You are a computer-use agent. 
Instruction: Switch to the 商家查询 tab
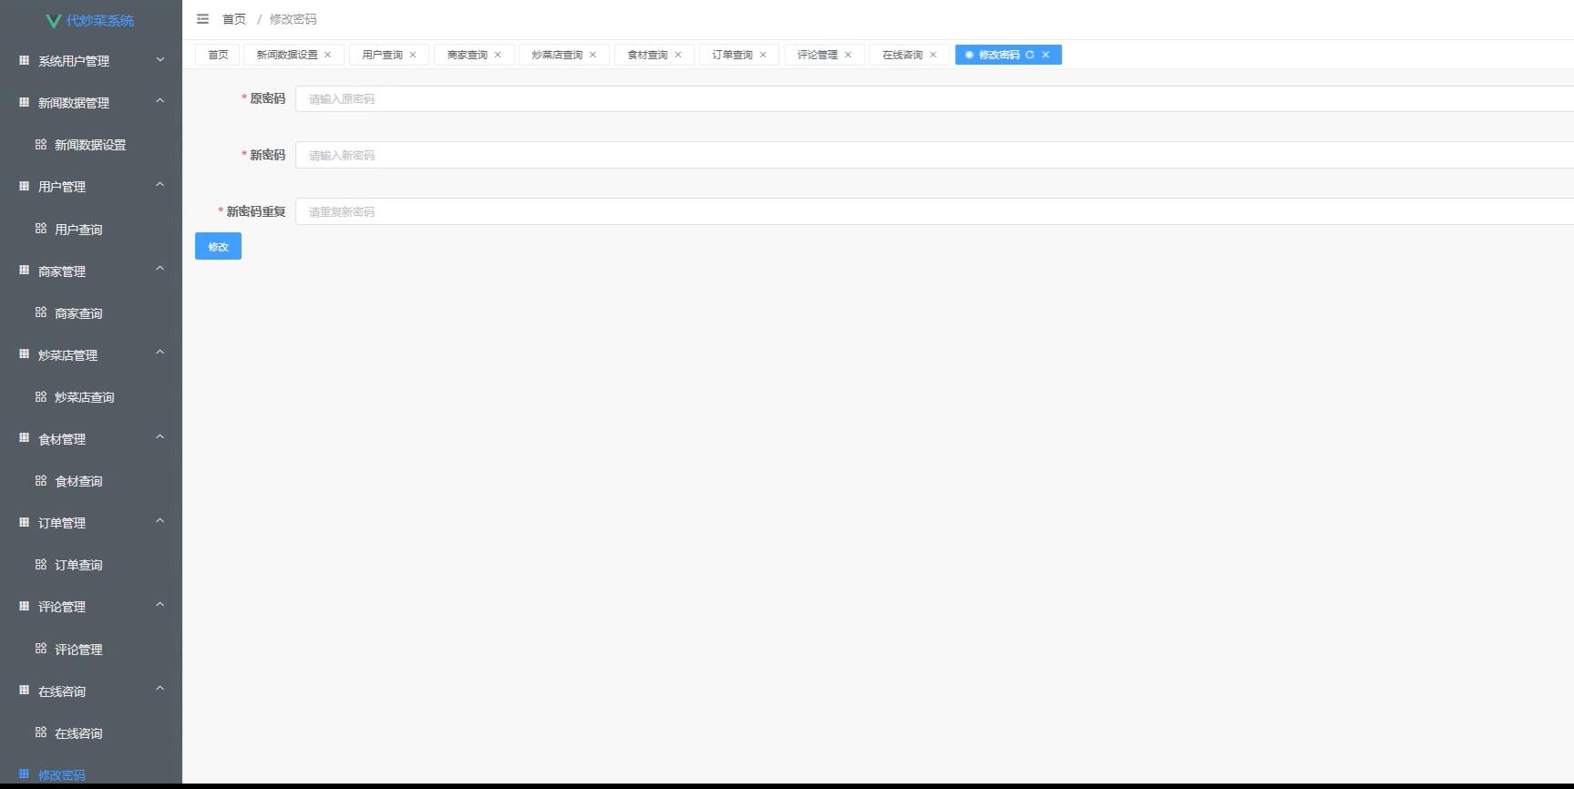[x=467, y=55]
